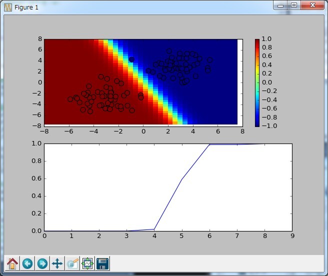Close the Figure 1 window
Viewport: 328px width, 276px height.
tap(312, 5)
